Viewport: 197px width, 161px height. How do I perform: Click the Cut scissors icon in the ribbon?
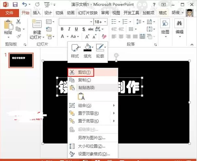tap(18, 22)
